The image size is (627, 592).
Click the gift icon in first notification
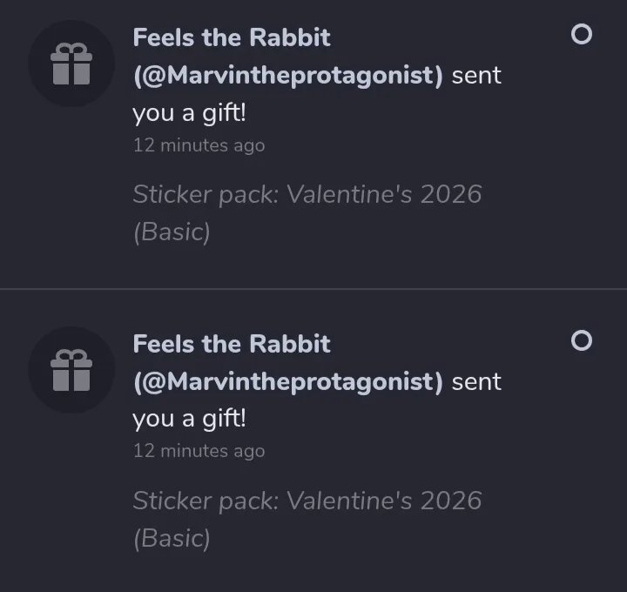tap(71, 64)
